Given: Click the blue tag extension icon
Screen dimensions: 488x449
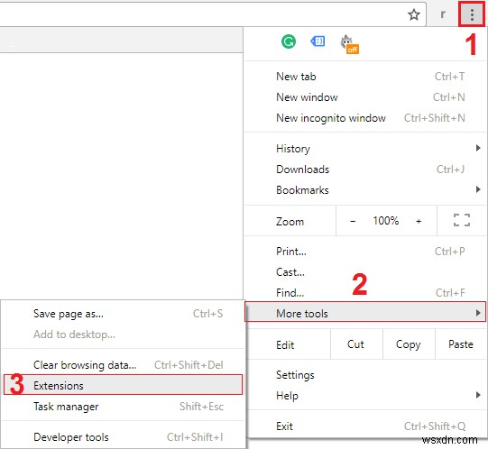Looking at the screenshot, I should click(x=318, y=41).
